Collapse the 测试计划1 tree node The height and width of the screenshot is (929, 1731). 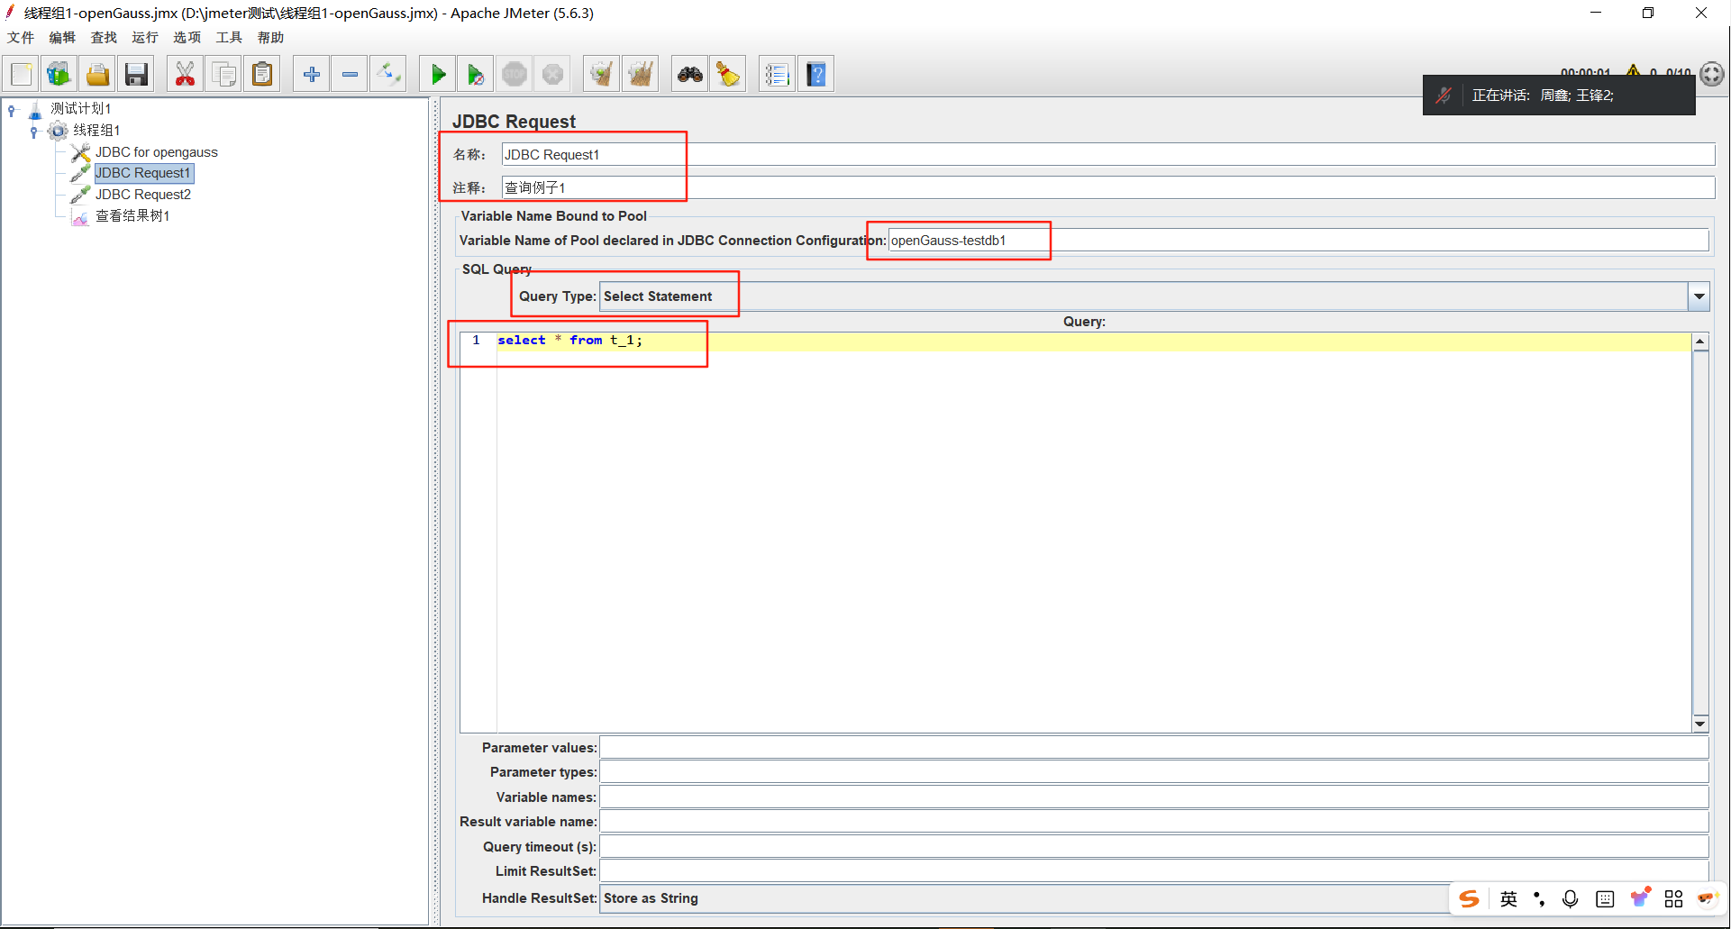pyautogui.click(x=12, y=110)
